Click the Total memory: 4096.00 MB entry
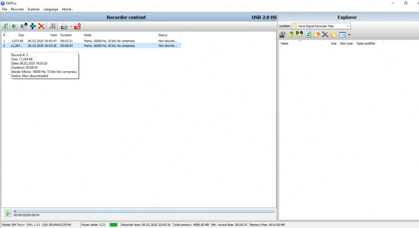The image size is (419, 228). click(x=191, y=225)
